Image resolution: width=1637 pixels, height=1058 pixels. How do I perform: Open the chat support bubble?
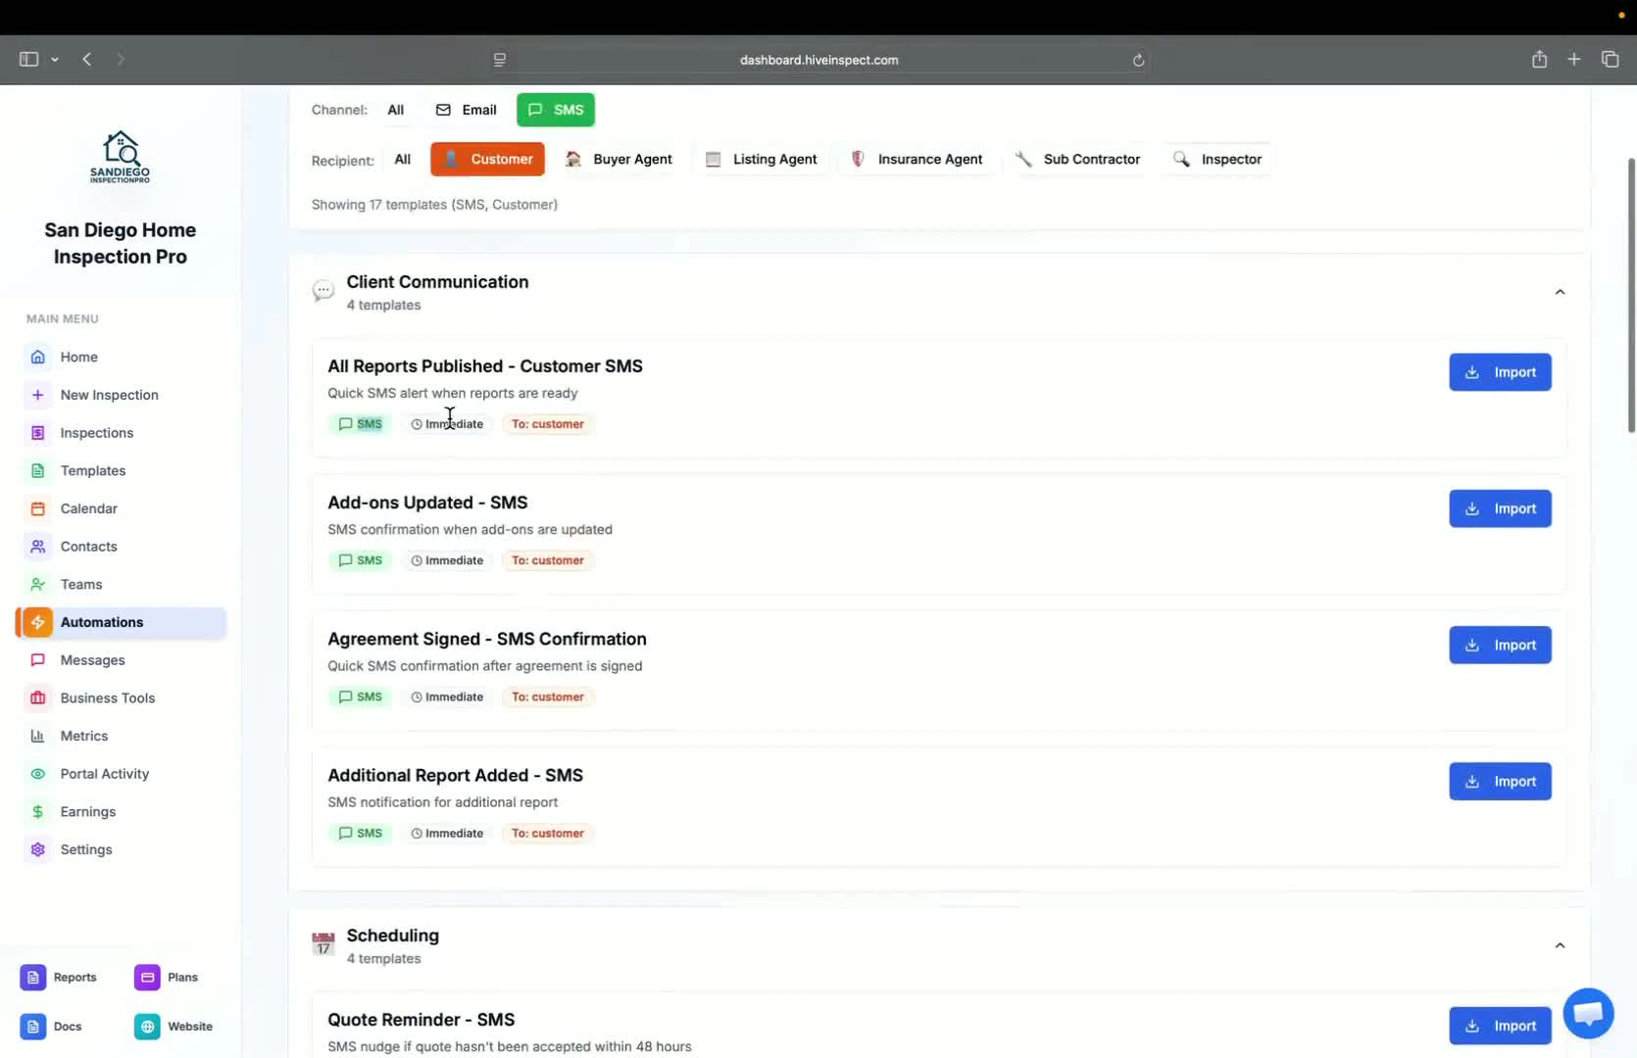click(1587, 1013)
